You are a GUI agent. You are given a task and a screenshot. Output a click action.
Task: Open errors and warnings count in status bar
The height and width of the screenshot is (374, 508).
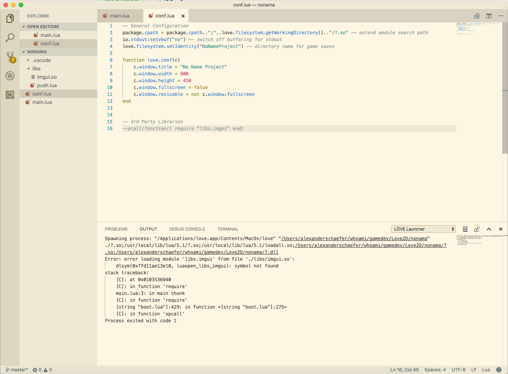coord(42,370)
